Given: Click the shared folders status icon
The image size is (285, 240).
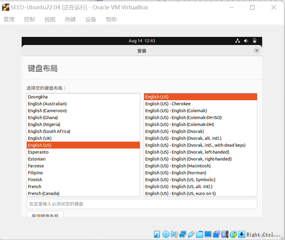Looking at the screenshot, I should click(x=199, y=234).
